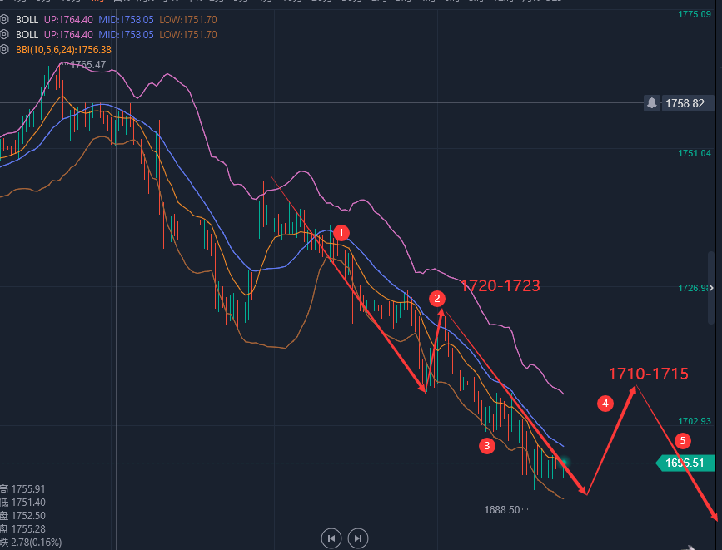Open settings hexagon for BBI indicator

coord(4,49)
